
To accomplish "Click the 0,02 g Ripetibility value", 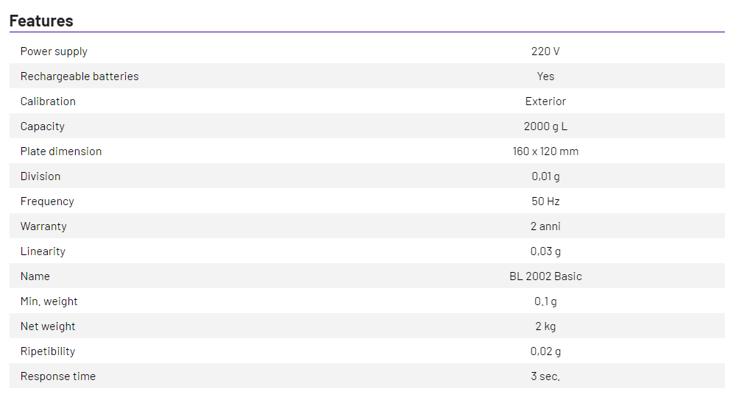I will click(545, 351).
